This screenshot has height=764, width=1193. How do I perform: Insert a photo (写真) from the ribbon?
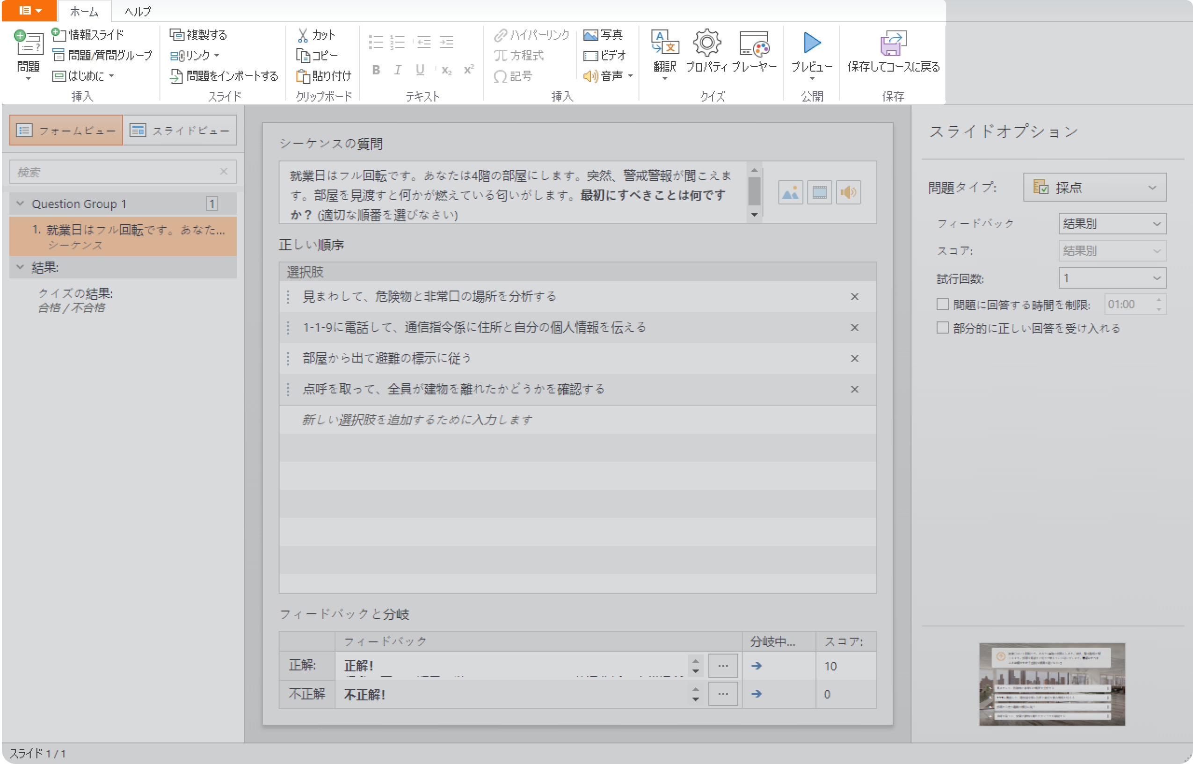(603, 35)
